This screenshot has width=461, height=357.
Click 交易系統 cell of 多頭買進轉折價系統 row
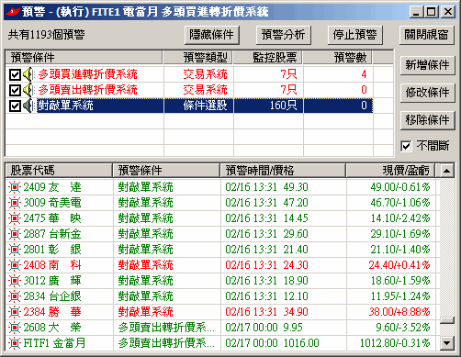click(206, 74)
